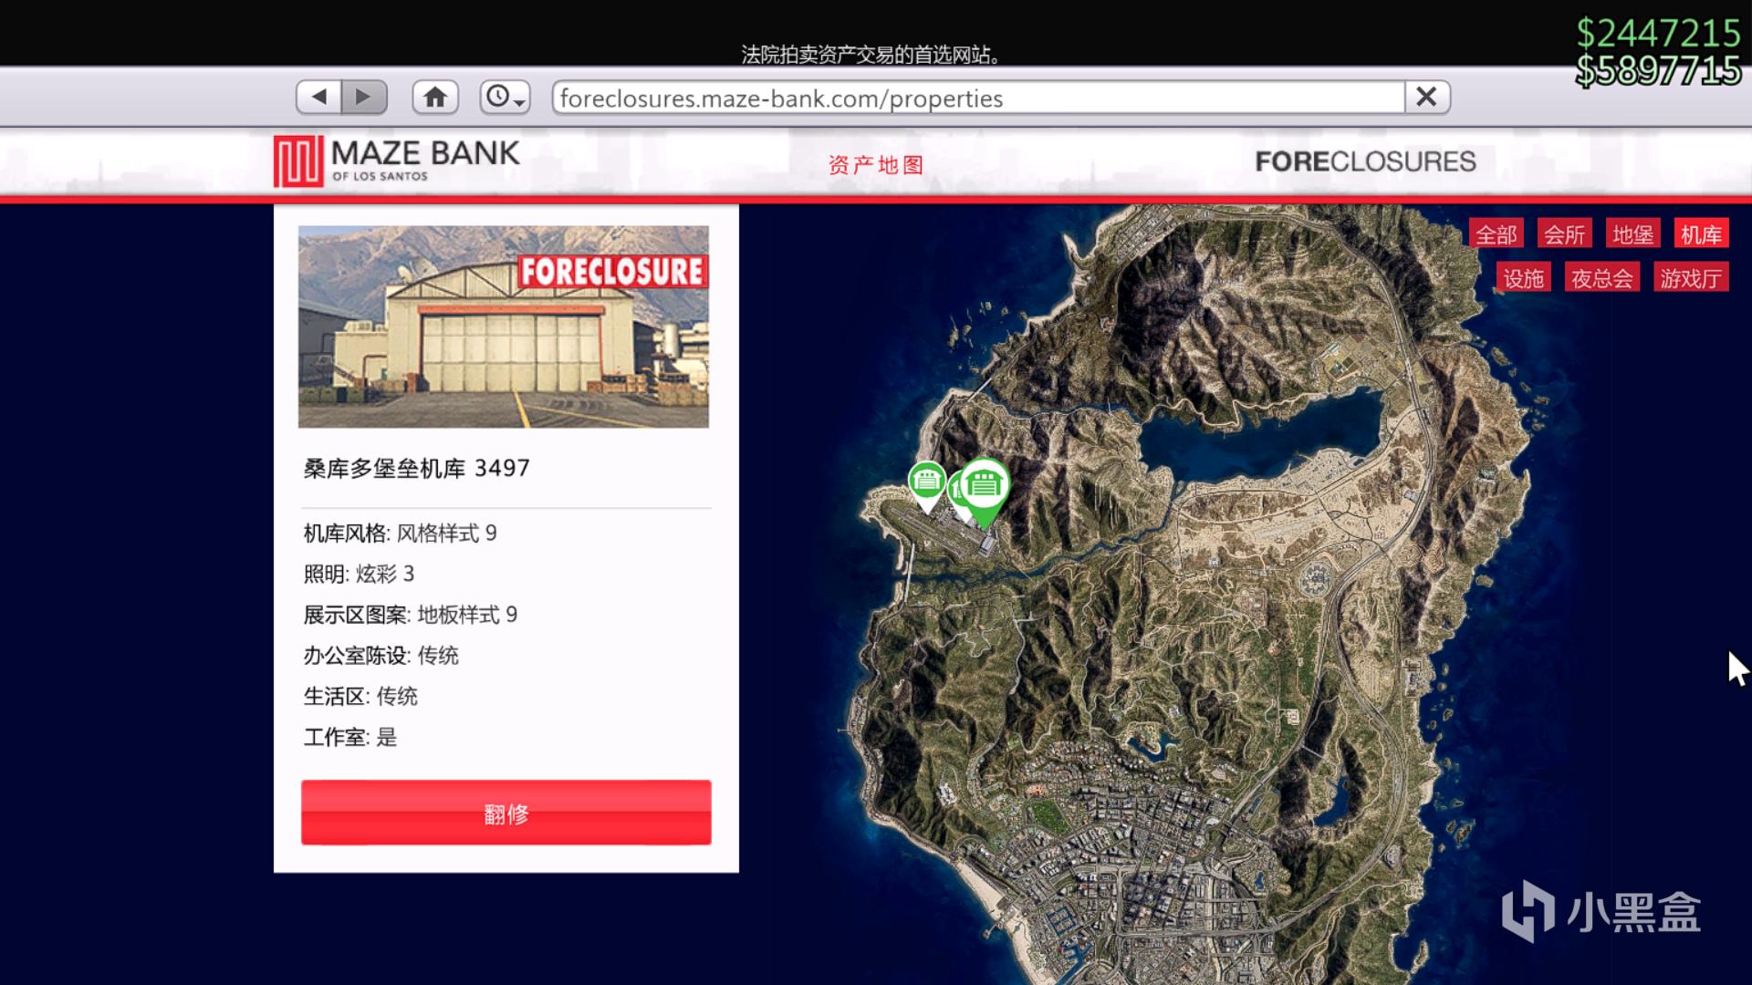Show 游戏厅 (Arcade) properties

(1690, 278)
